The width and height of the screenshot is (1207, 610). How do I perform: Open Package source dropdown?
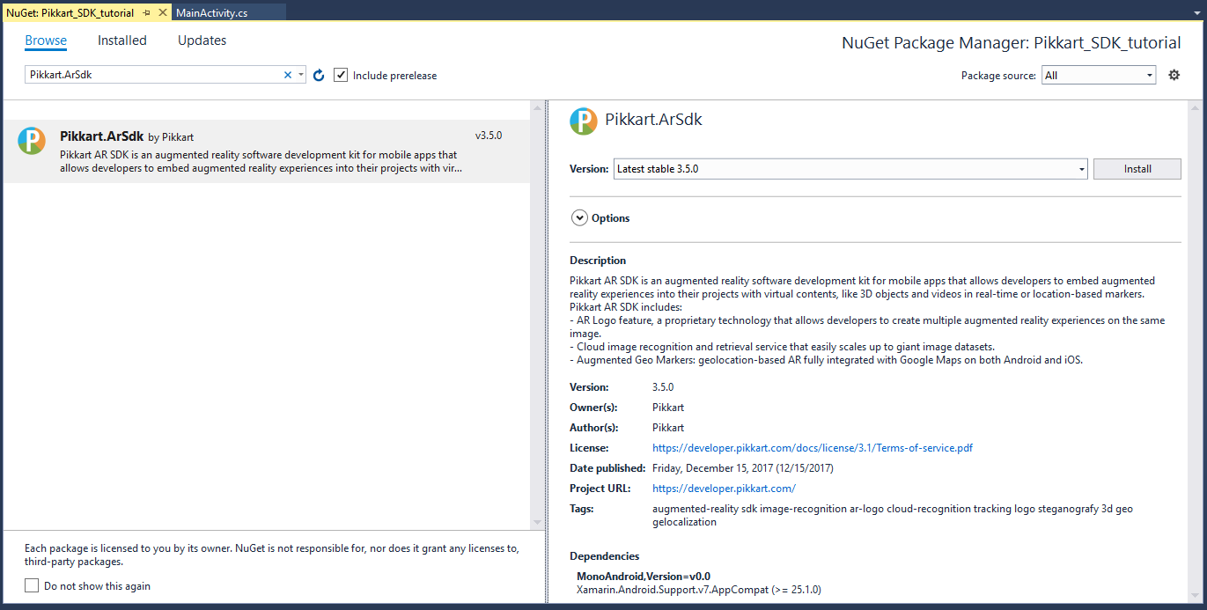pos(1098,75)
